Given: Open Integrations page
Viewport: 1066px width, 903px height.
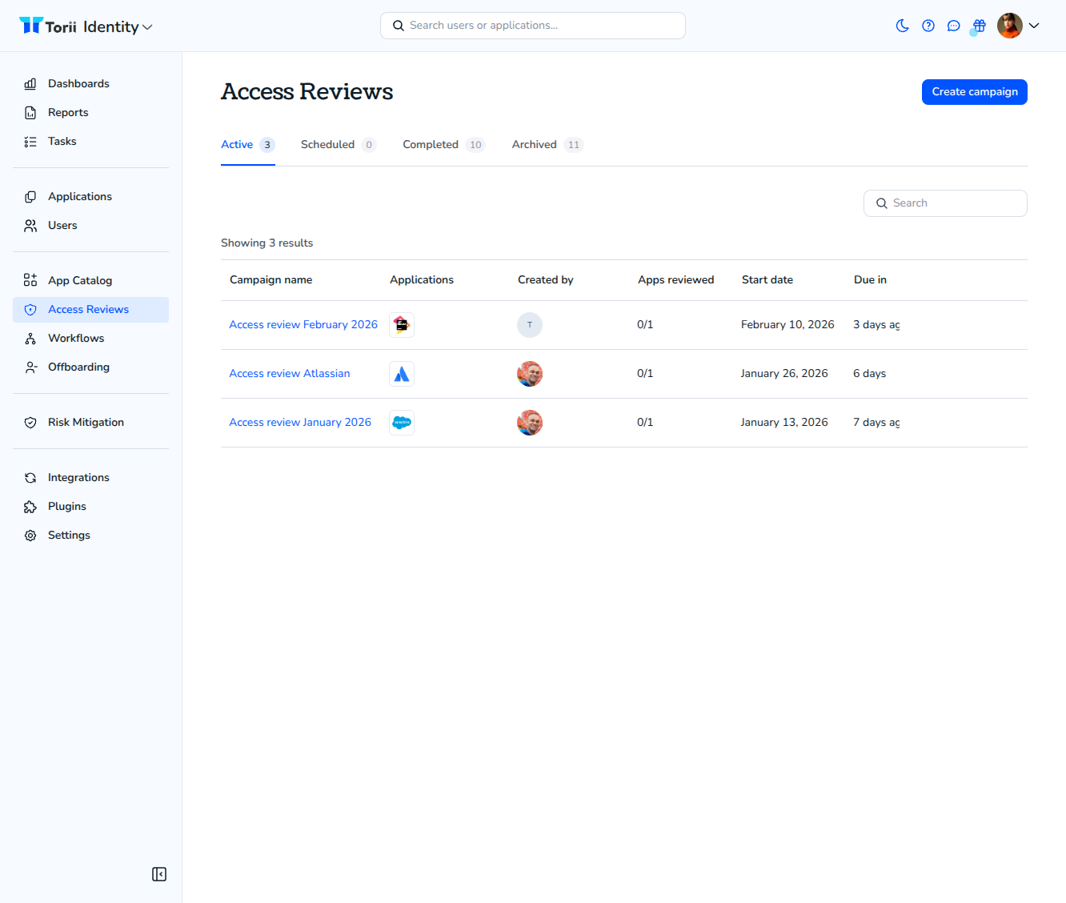Looking at the screenshot, I should [90, 477].
